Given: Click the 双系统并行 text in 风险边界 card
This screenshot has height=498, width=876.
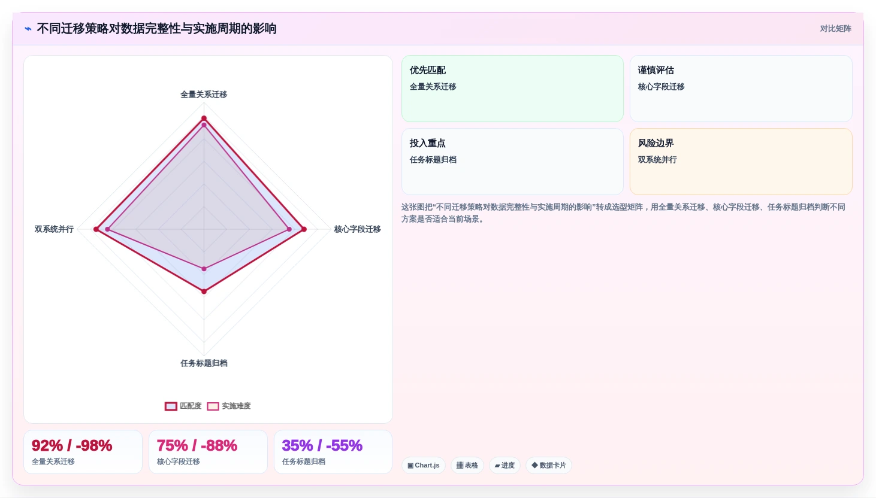Looking at the screenshot, I should coord(657,160).
